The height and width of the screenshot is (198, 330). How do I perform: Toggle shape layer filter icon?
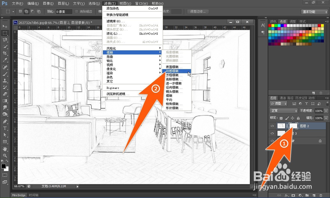(x=313, y=104)
